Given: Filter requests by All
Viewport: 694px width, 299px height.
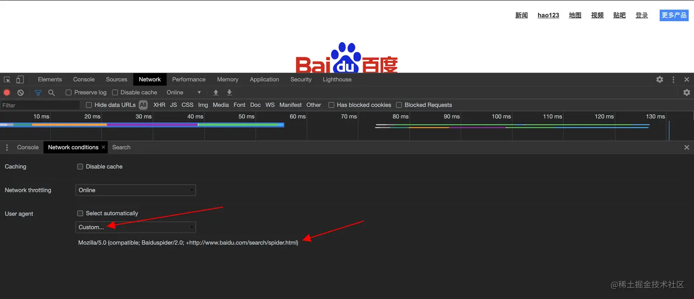Looking at the screenshot, I should 143,105.
